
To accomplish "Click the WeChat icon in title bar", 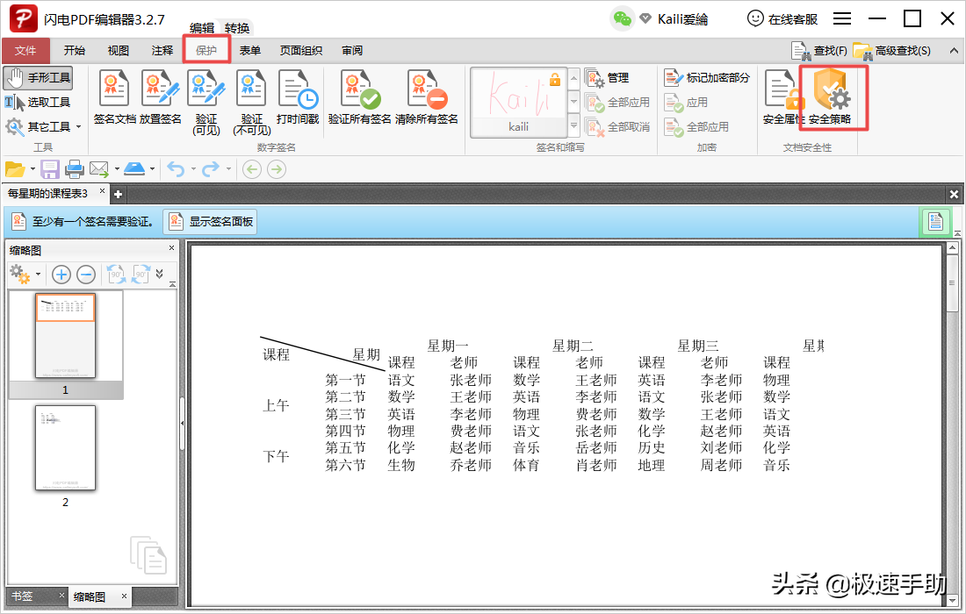I will (x=623, y=19).
